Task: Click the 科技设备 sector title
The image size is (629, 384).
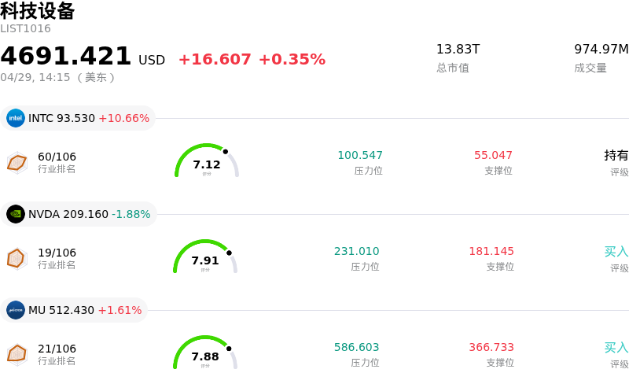Action: 38,11
